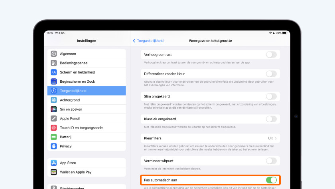Tap the Kleurfilters label
Viewport: 335px width, 189px height.
click(152, 138)
